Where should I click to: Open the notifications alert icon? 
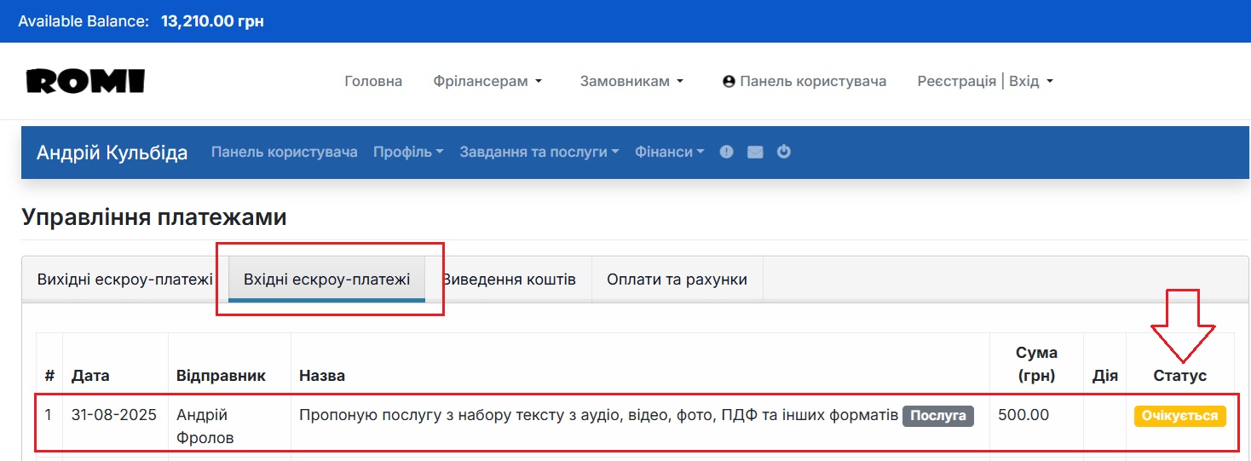click(726, 152)
